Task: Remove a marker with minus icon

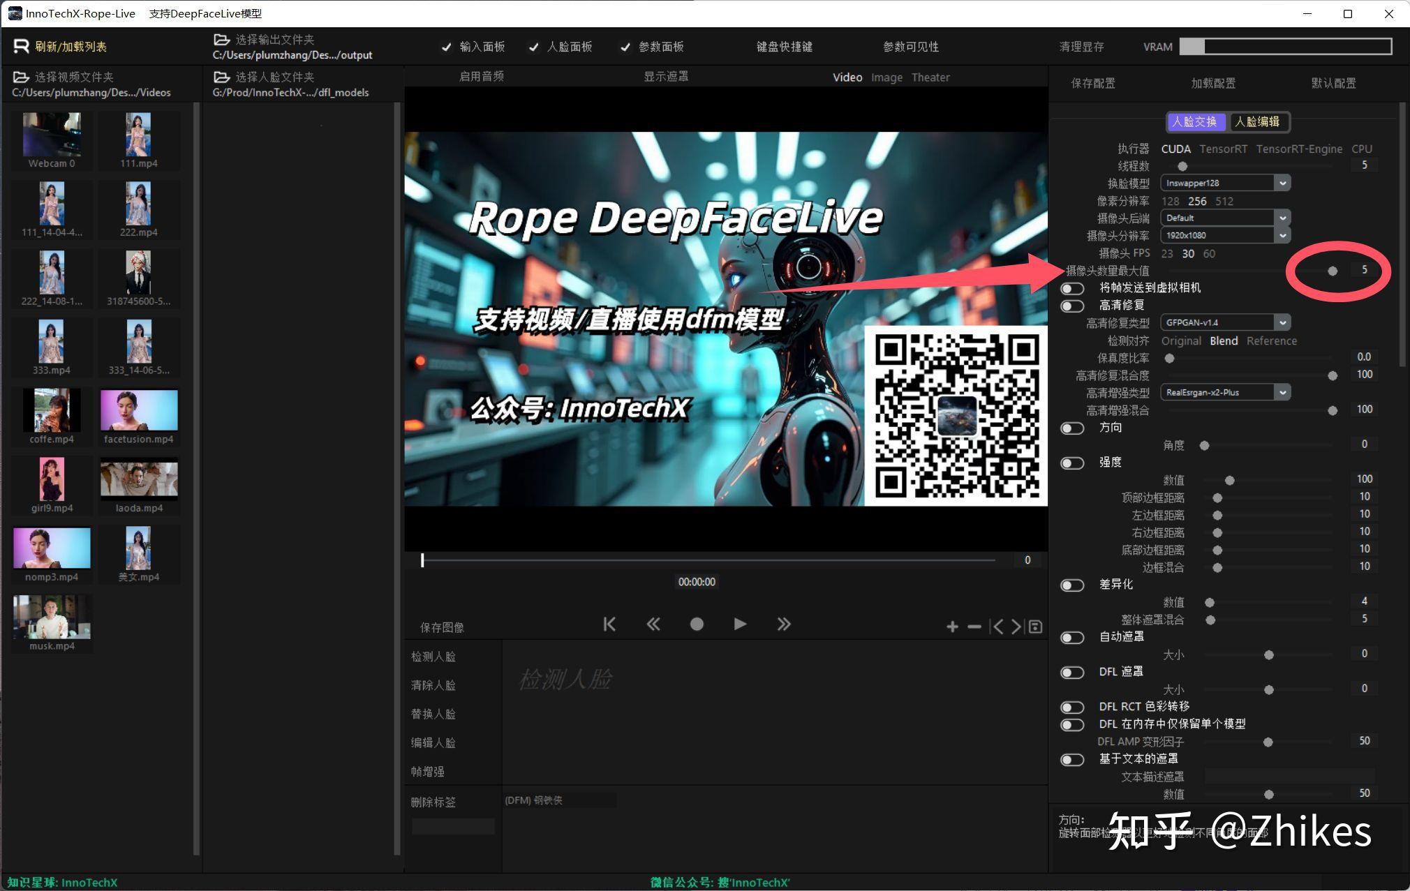Action: (974, 627)
